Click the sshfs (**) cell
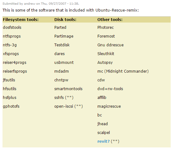Image resolution: width=181 pixels, height=149 pixels. 64,98
